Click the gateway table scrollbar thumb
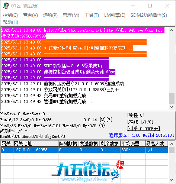The height and width of the screenshot is (184, 176). click(x=172, y=150)
